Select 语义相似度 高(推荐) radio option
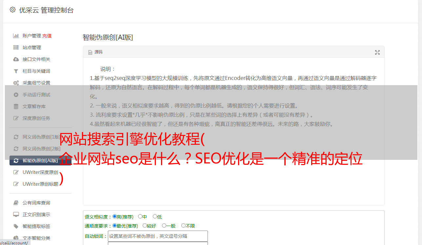 click(x=114, y=217)
